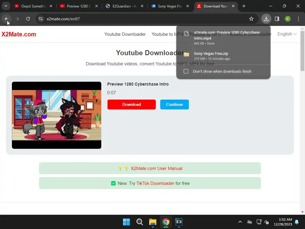Expand the English language dropdown
This screenshot has height=229, width=305.
[x=287, y=34]
